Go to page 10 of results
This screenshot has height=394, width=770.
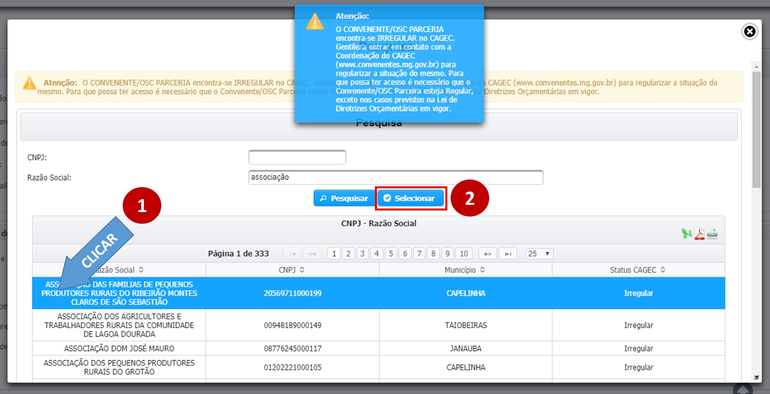click(464, 254)
